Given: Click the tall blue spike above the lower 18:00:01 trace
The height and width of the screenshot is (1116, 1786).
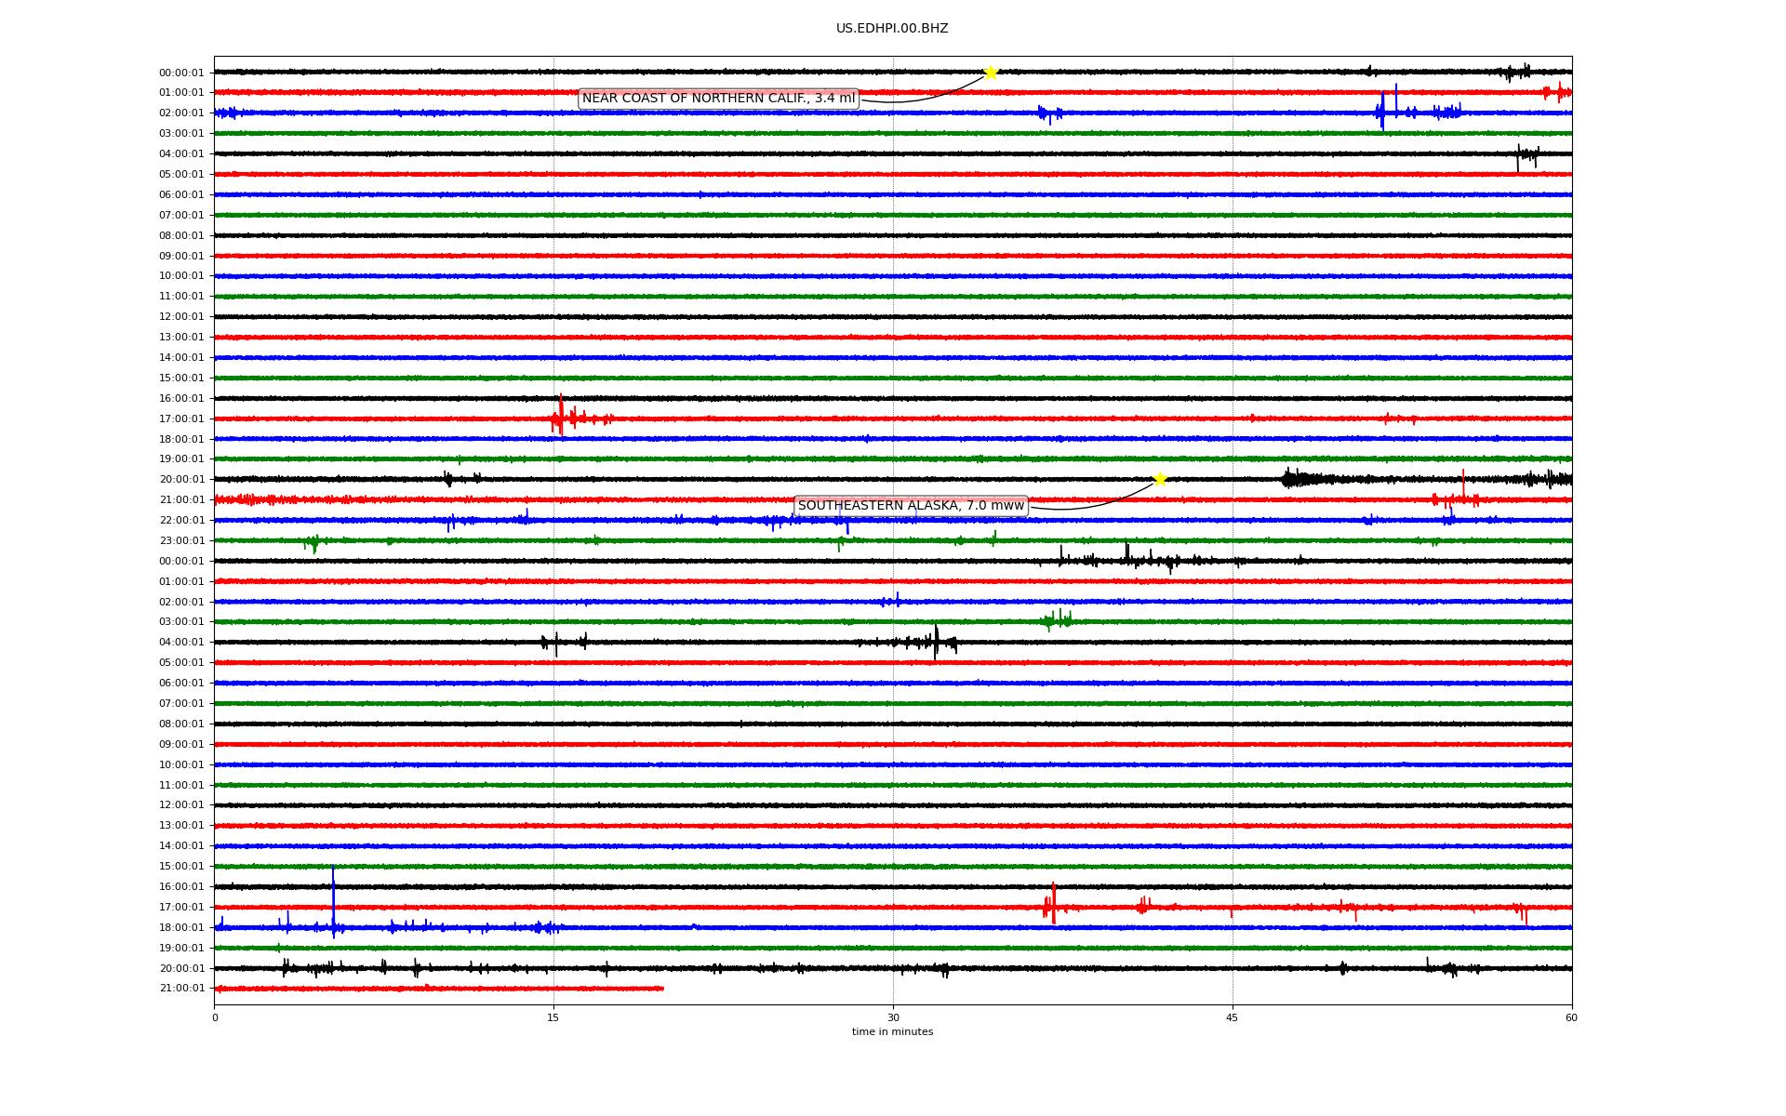Looking at the screenshot, I should click(x=333, y=897).
